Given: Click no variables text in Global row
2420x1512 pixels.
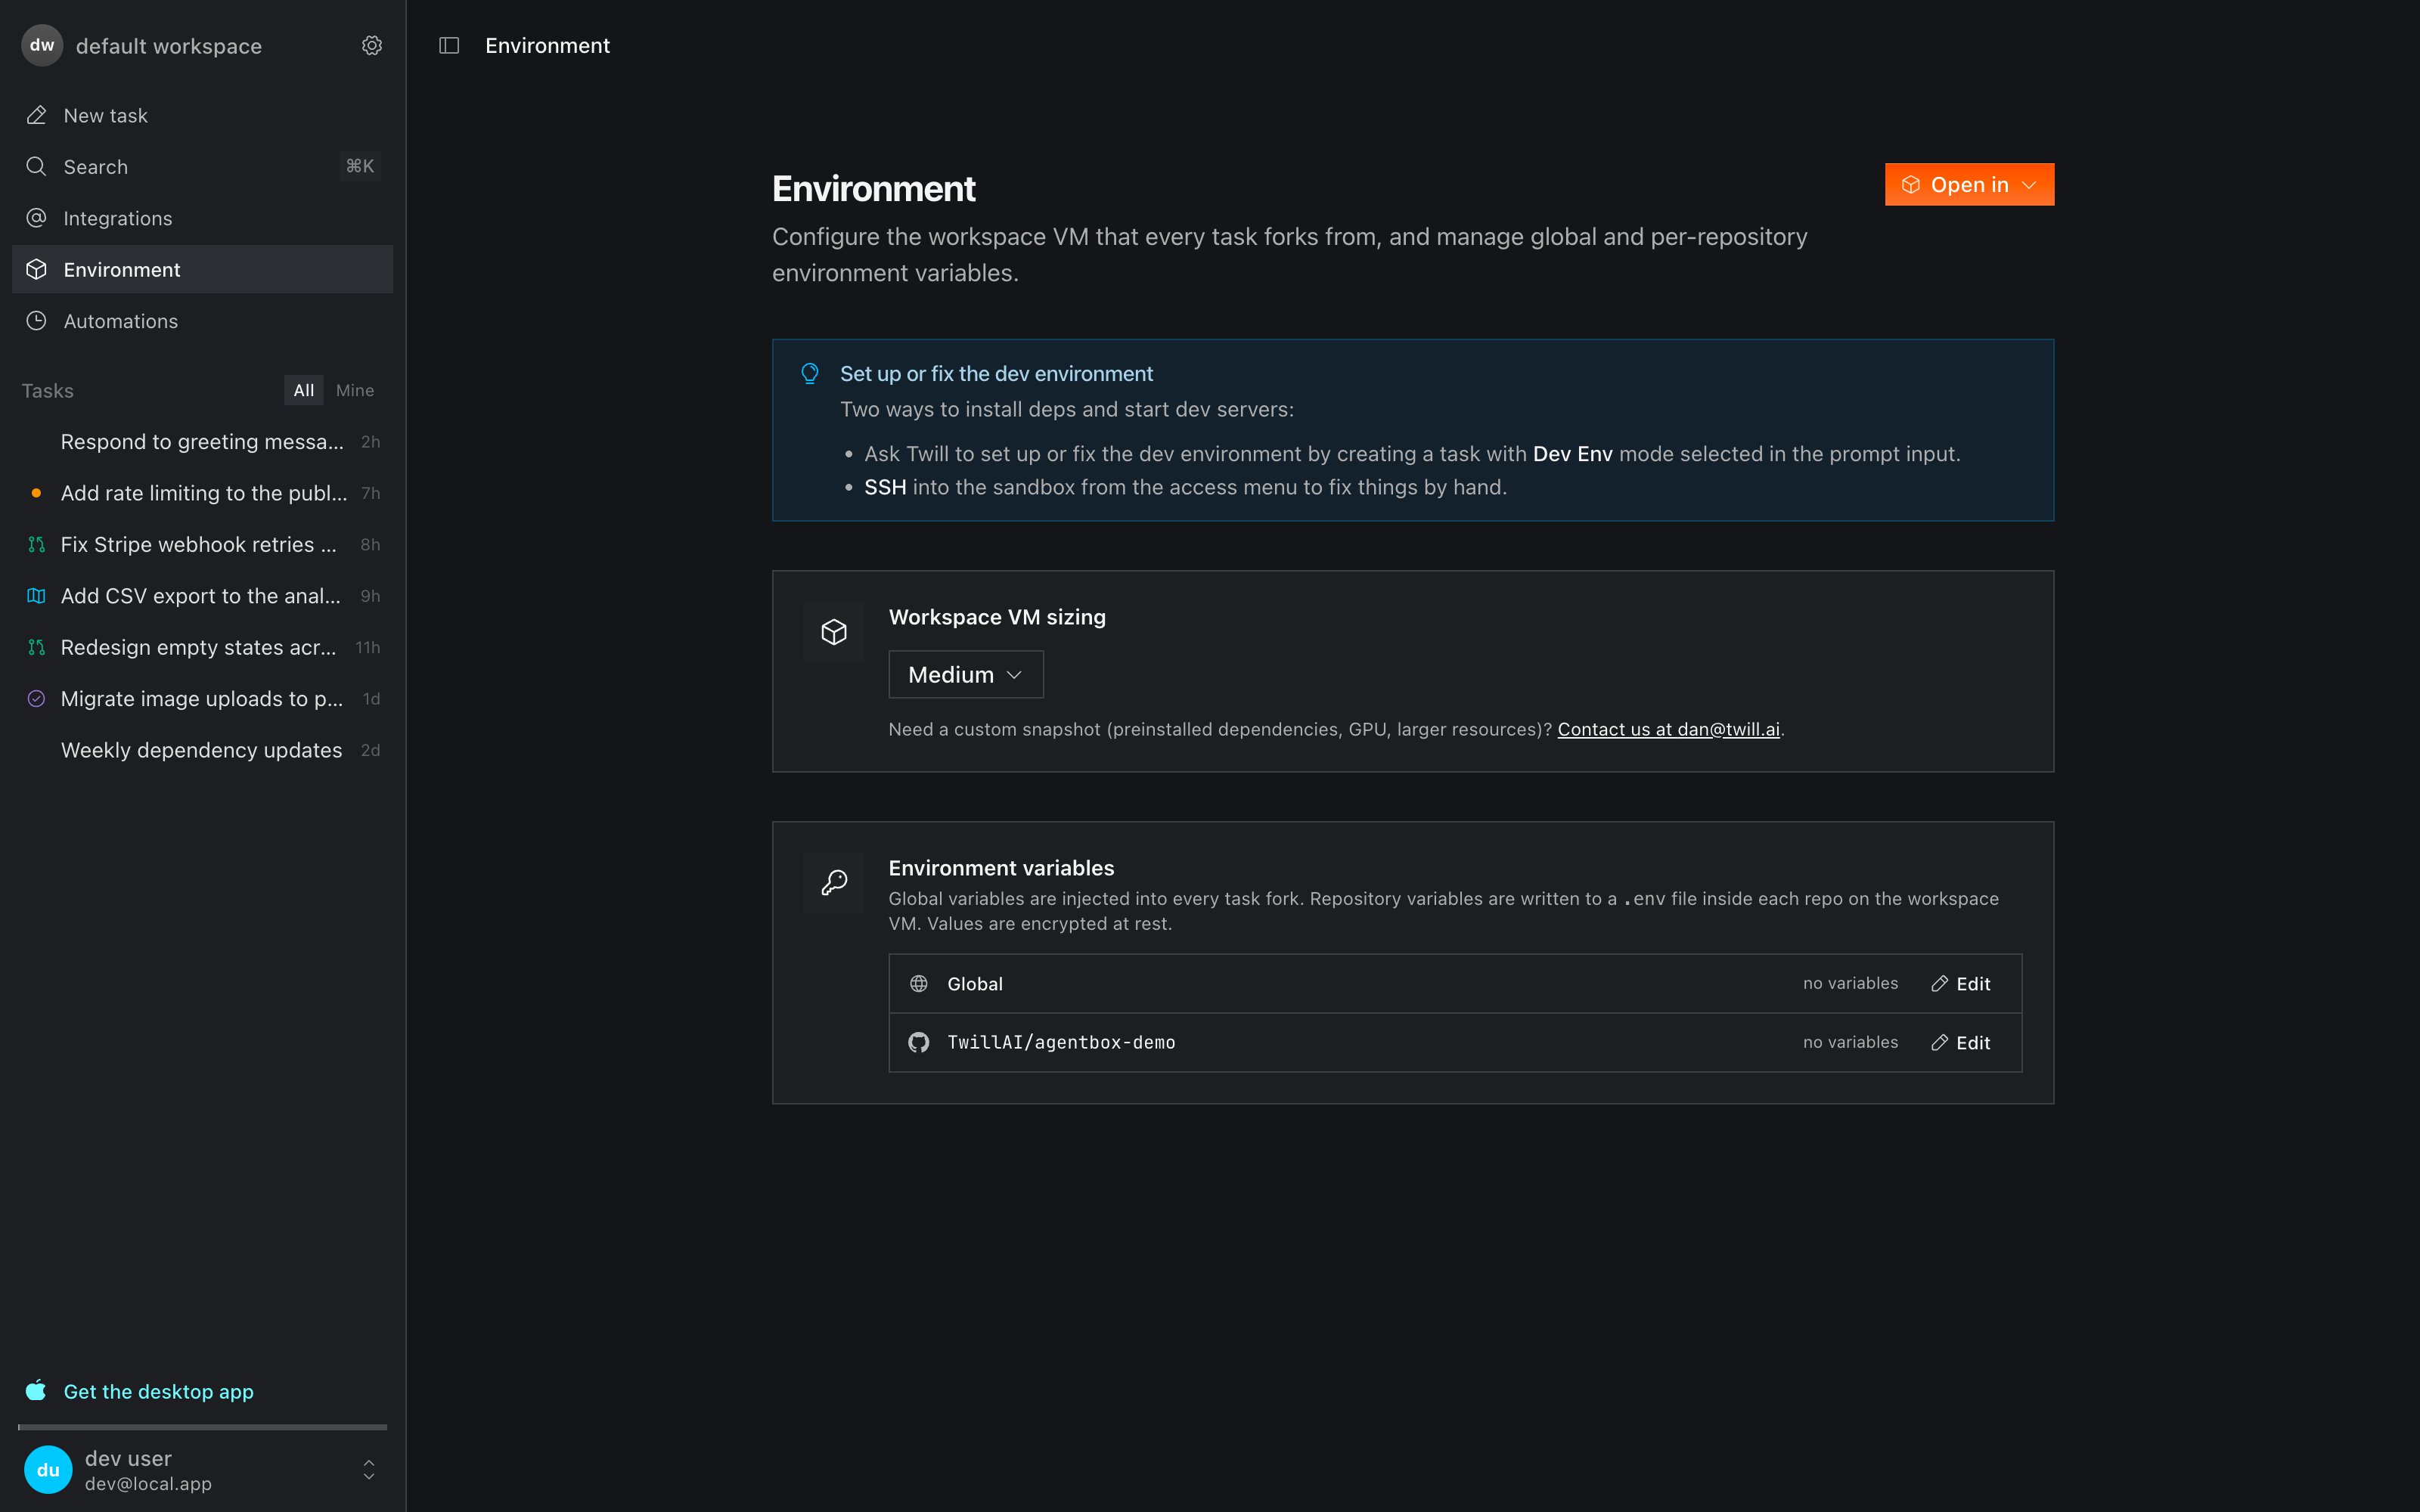Looking at the screenshot, I should (1850, 984).
